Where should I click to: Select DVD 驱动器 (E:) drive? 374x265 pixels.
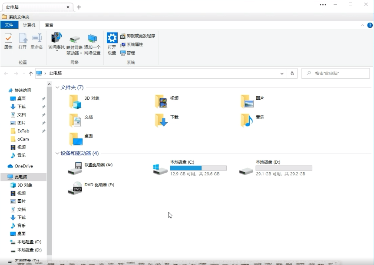point(91,188)
